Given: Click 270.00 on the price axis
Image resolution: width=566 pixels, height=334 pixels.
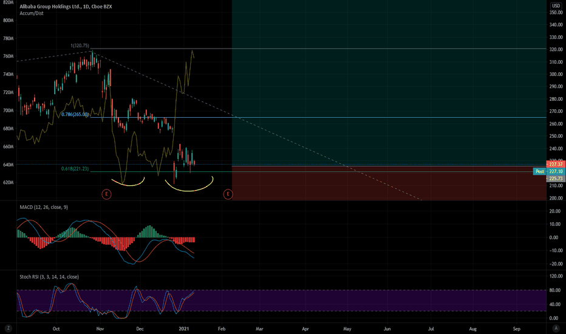Looking at the screenshot, I should pyautogui.click(x=556, y=112).
